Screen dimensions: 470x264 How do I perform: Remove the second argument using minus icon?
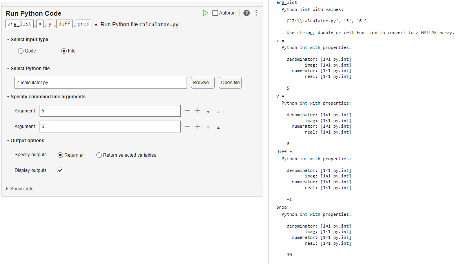187,127
